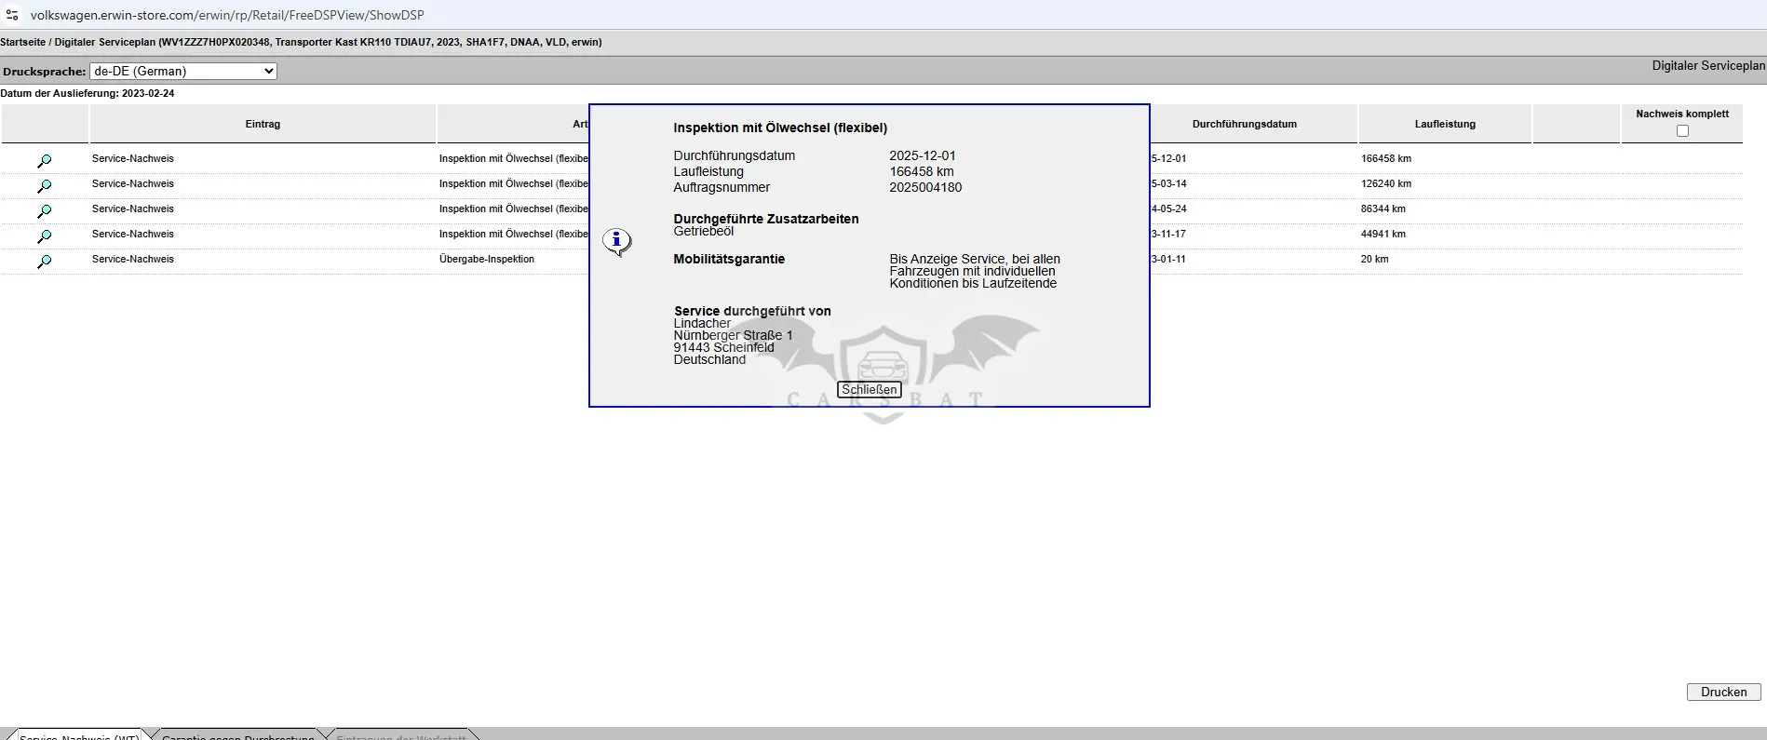This screenshot has height=740, width=1767.
Task: Select the Eintragung der Werkstatt tab
Action: coord(401,735)
